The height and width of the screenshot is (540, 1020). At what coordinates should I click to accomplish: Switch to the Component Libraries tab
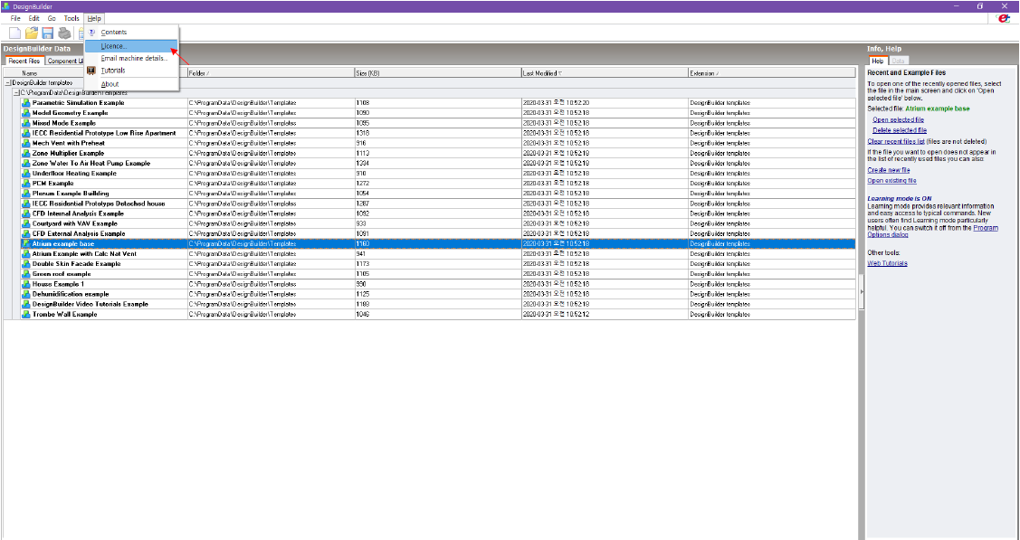tap(65, 62)
